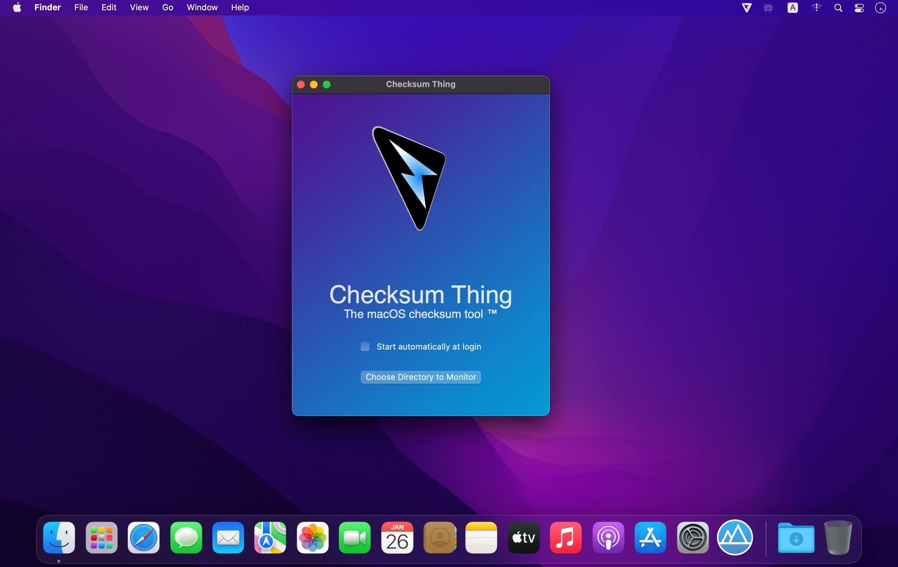Open the Downloads folder stack
The height and width of the screenshot is (567, 898).
pyautogui.click(x=796, y=538)
